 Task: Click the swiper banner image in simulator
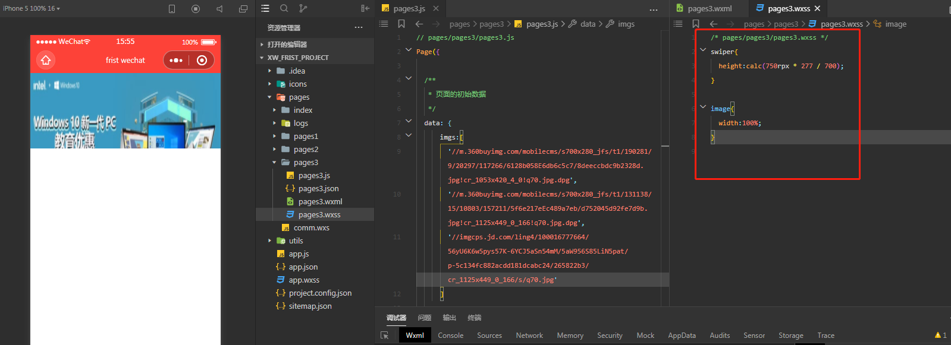click(125, 111)
